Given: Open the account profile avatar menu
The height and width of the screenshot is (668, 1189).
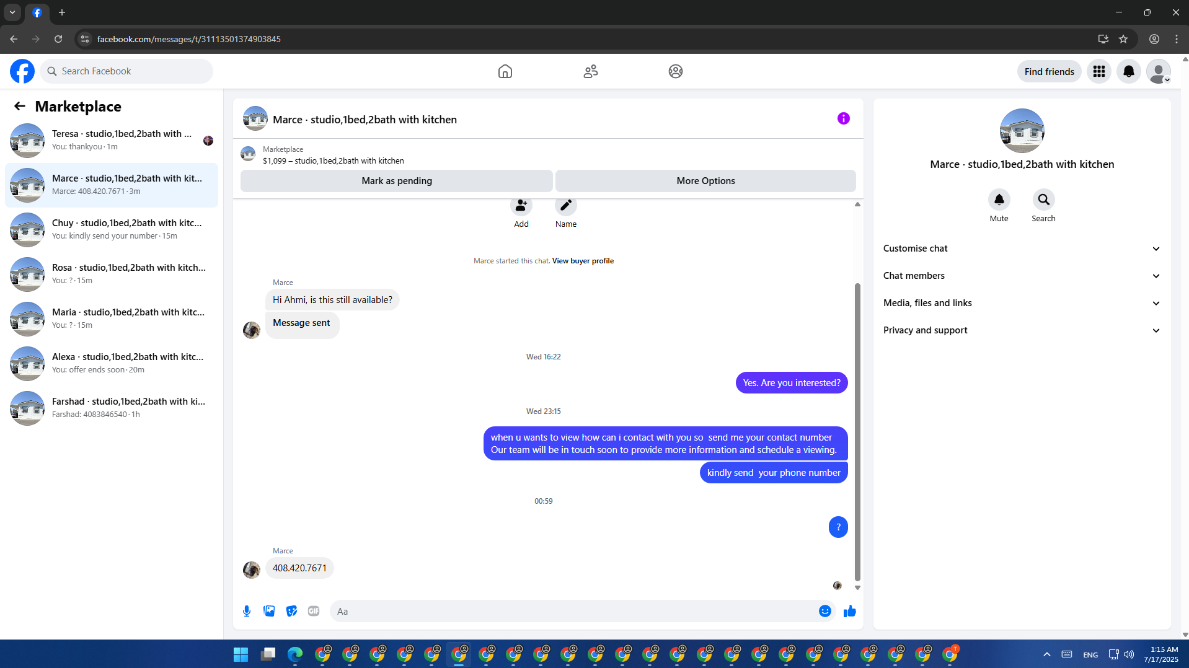Looking at the screenshot, I should [x=1159, y=71].
